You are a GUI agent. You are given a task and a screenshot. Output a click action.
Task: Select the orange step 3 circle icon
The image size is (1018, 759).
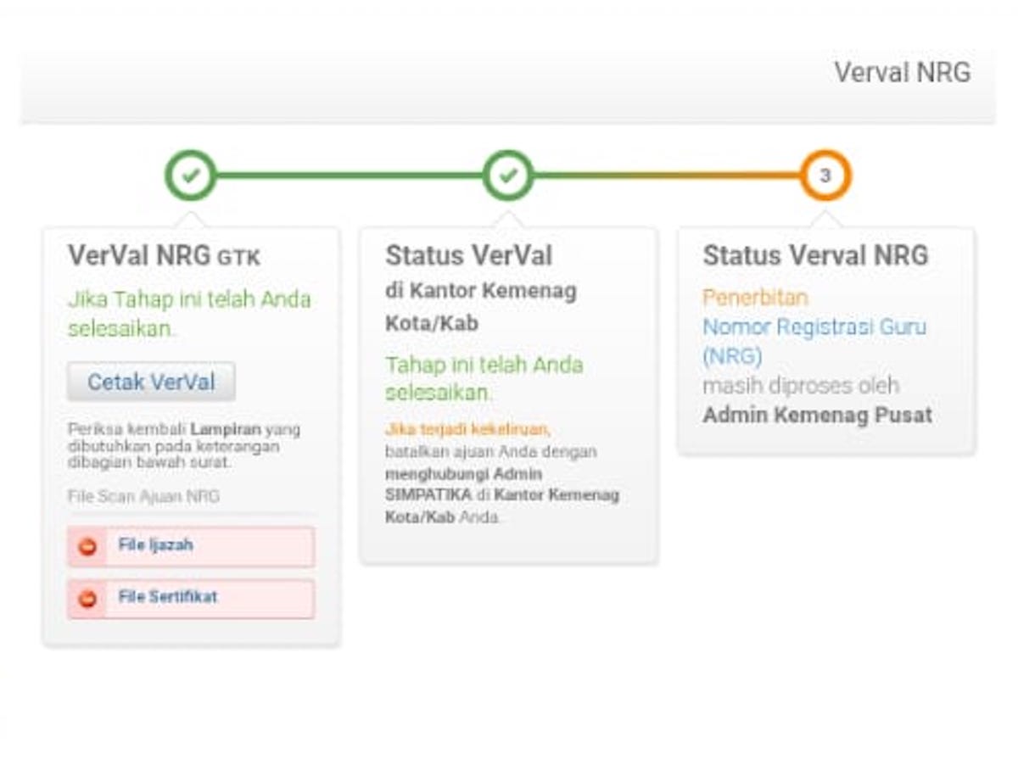[x=825, y=174]
